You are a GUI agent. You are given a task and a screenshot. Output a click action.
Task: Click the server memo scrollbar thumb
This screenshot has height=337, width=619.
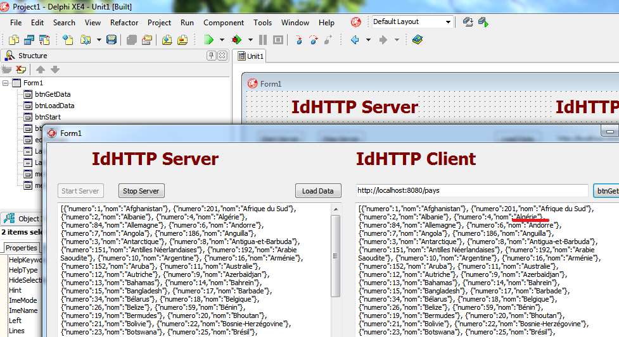click(x=336, y=256)
